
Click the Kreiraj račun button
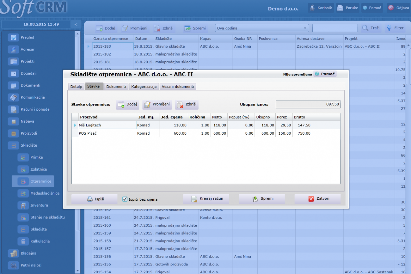[206, 199]
